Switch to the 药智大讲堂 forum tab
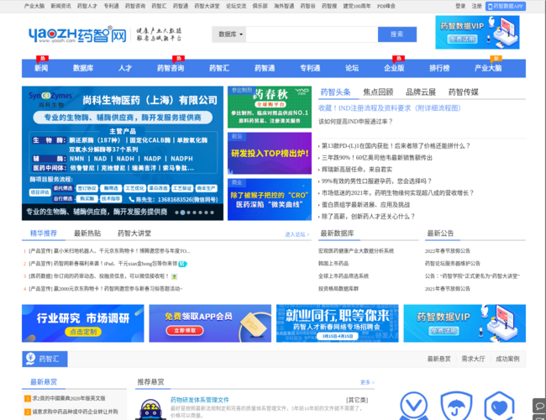546x420 pixels. [x=134, y=234]
